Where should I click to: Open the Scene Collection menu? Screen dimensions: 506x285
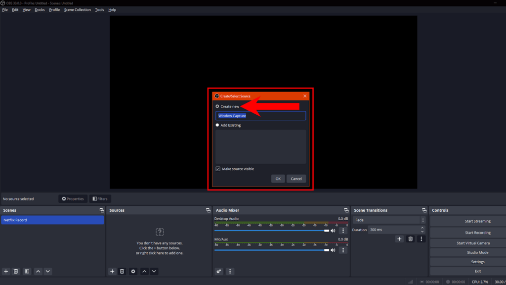click(78, 10)
